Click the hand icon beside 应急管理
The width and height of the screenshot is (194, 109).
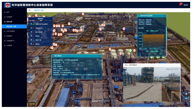coord(5,17)
